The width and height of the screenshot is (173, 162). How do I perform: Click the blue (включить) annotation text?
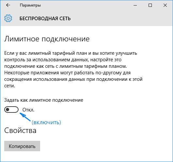pyautogui.click(x=46, y=122)
